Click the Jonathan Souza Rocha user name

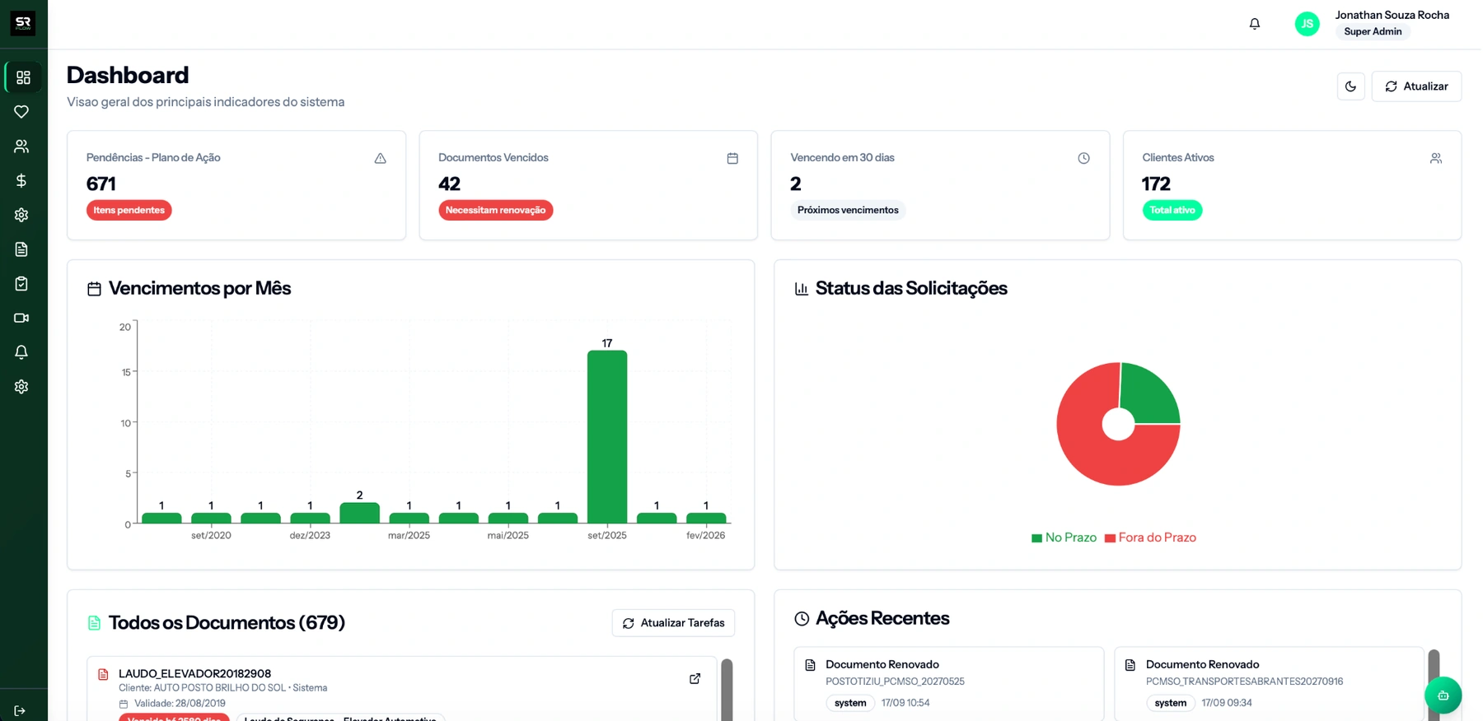pos(1392,15)
